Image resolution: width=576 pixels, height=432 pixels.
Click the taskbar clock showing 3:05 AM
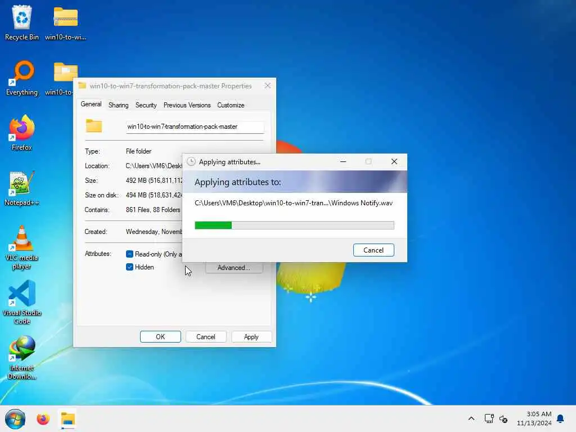pos(534,418)
